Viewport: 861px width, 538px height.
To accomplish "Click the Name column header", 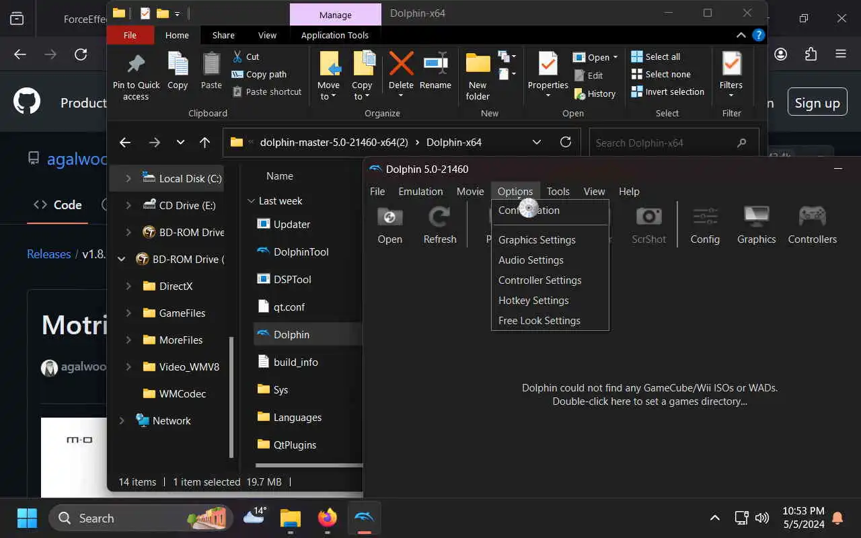I will coord(280,176).
